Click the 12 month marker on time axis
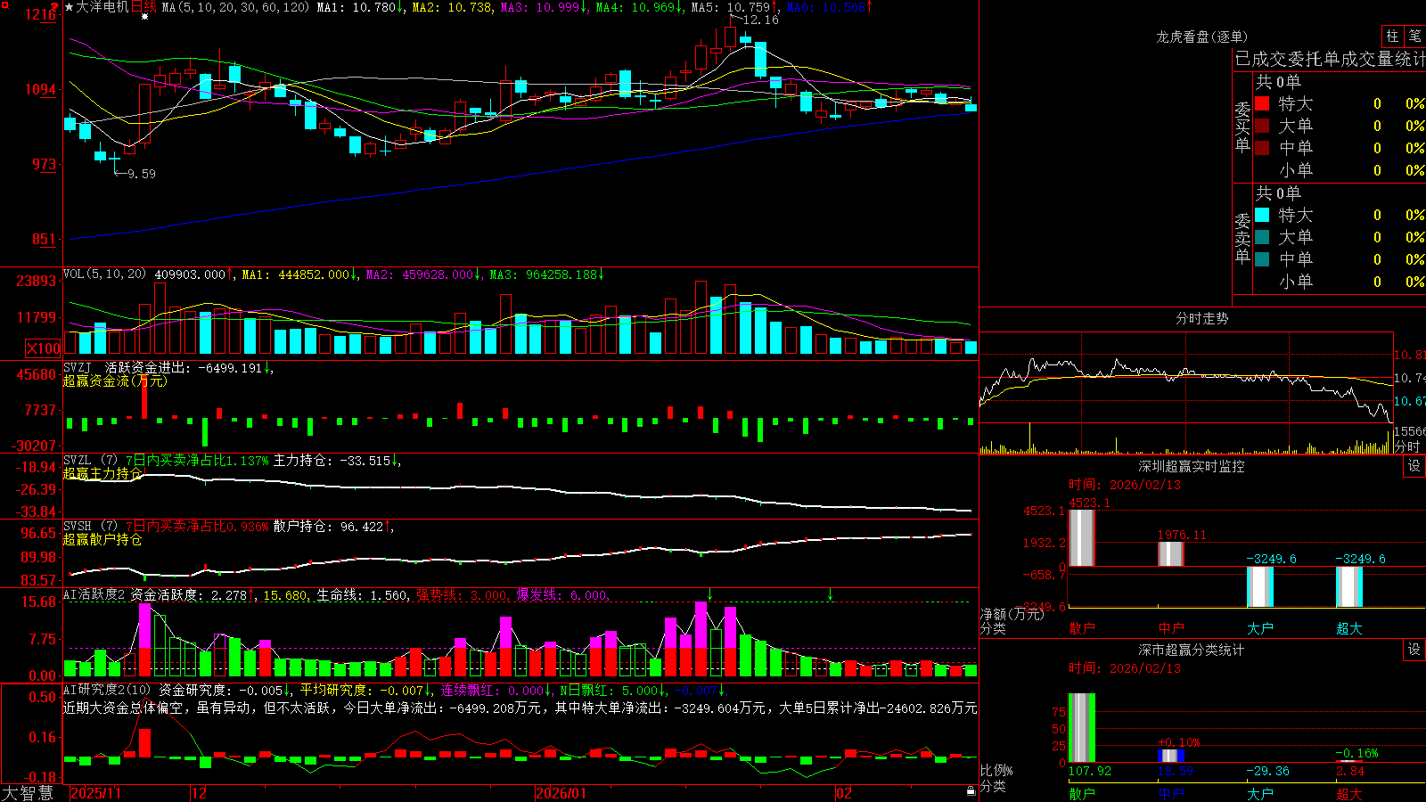The width and height of the screenshot is (1426, 802). click(x=200, y=793)
